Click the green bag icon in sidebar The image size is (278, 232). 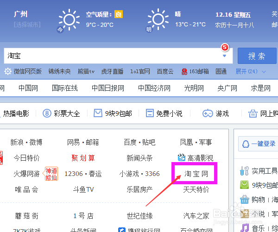(245, 185)
